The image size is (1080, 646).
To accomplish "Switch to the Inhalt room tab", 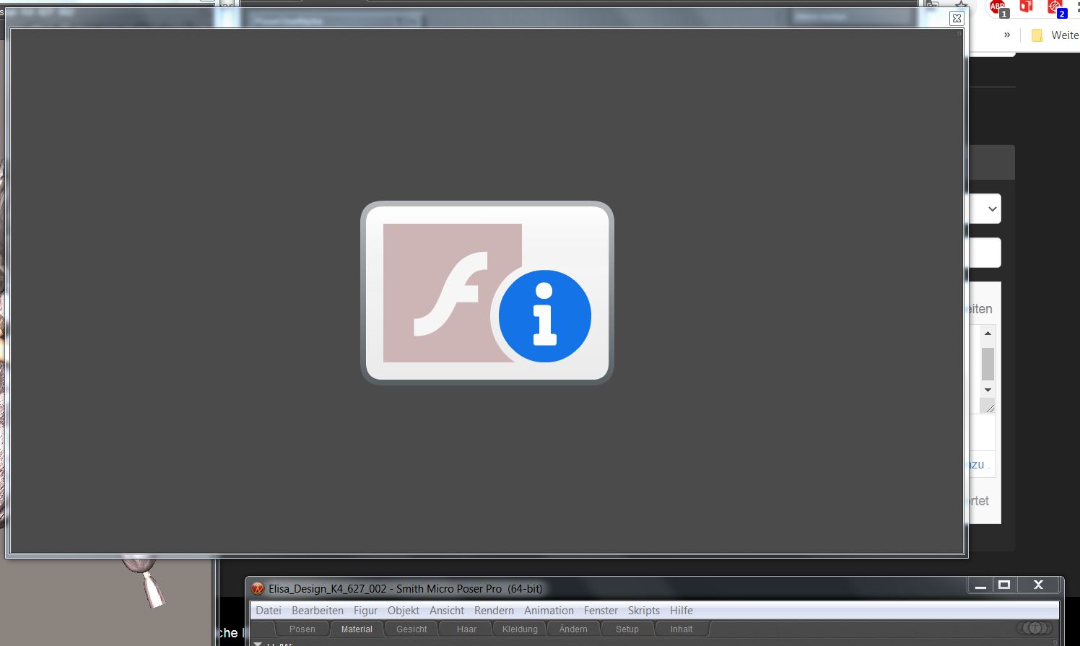I will pyautogui.click(x=681, y=629).
